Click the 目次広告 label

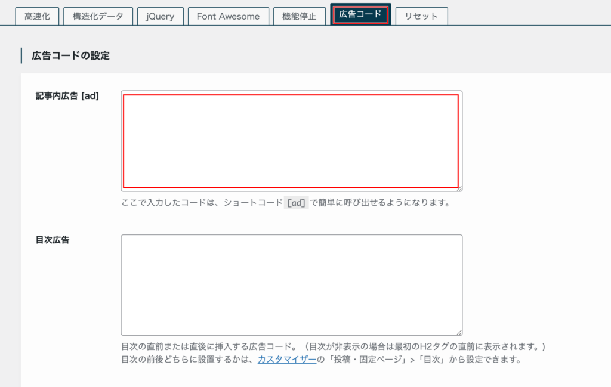pyautogui.click(x=53, y=240)
